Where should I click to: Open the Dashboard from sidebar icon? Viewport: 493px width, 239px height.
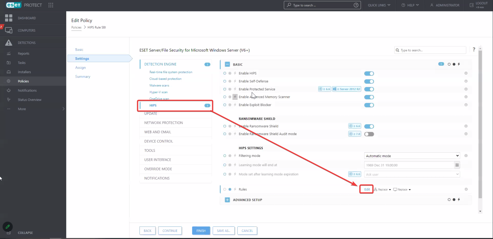point(9,18)
